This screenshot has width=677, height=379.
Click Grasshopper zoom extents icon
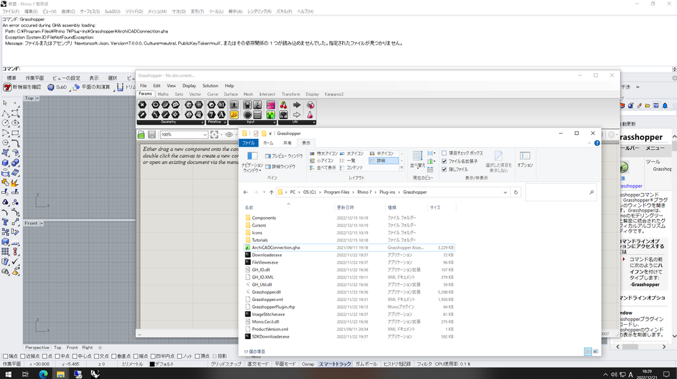pos(215,135)
